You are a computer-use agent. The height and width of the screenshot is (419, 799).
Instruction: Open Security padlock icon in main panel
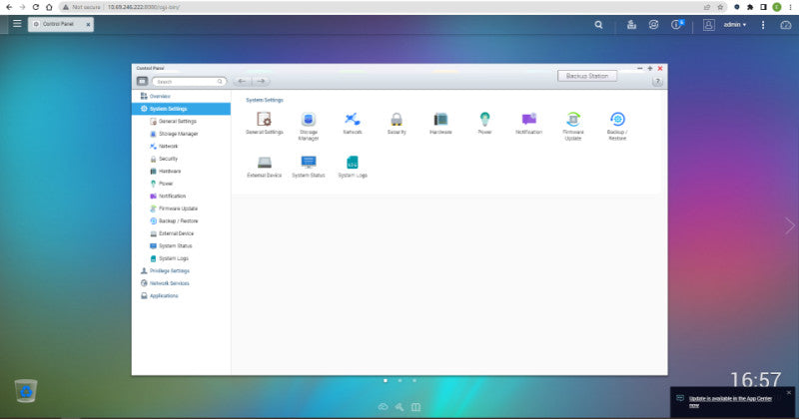pos(397,119)
